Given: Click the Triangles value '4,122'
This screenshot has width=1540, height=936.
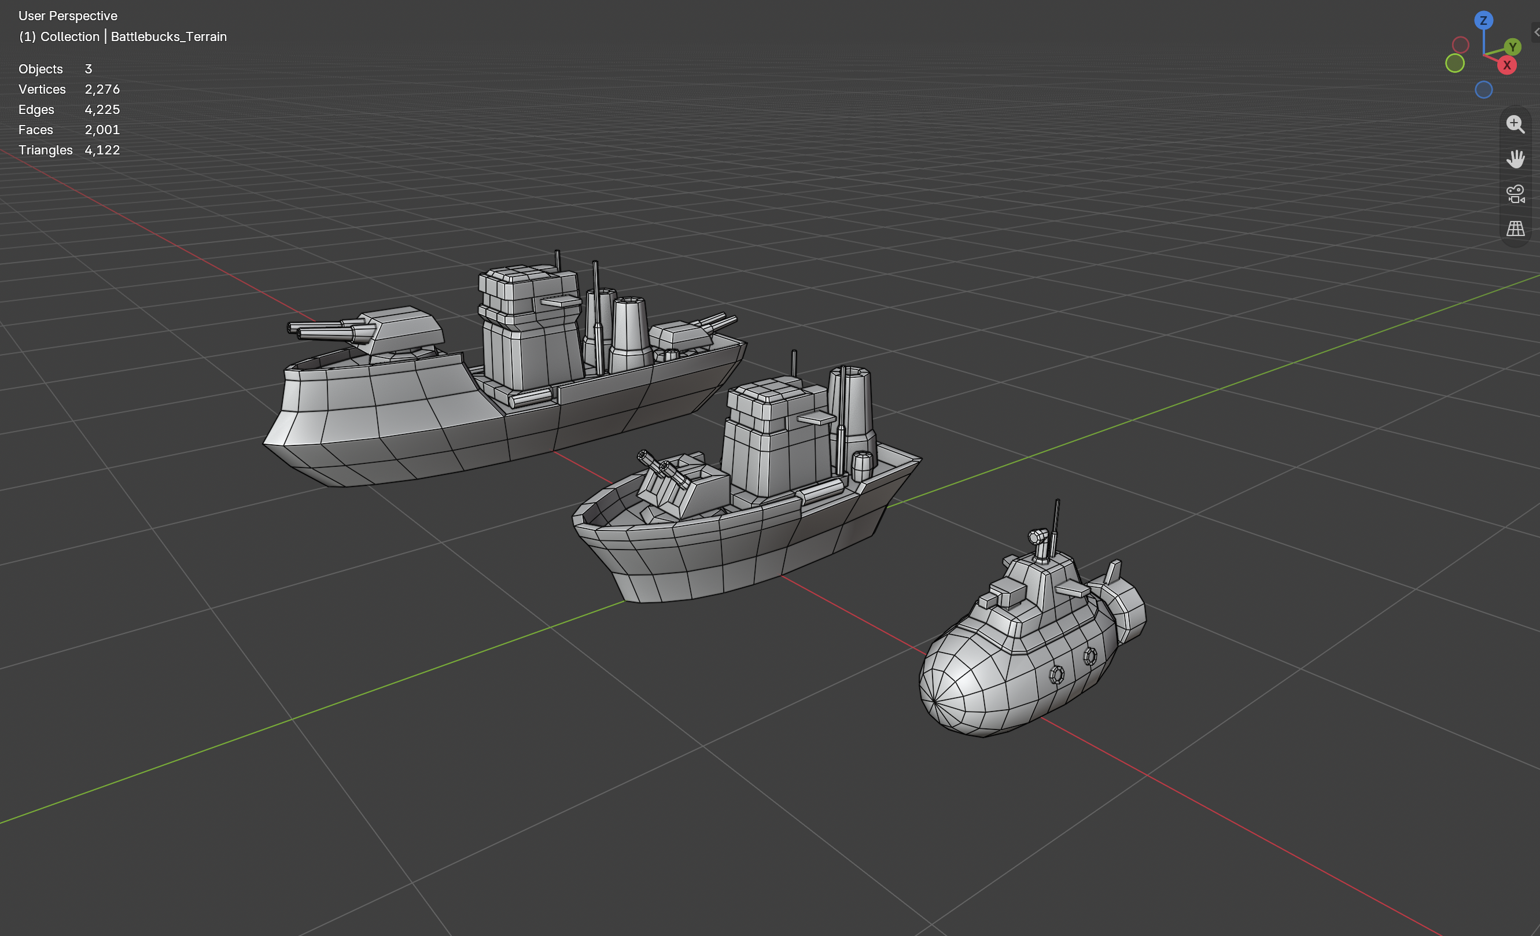Looking at the screenshot, I should tap(102, 150).
